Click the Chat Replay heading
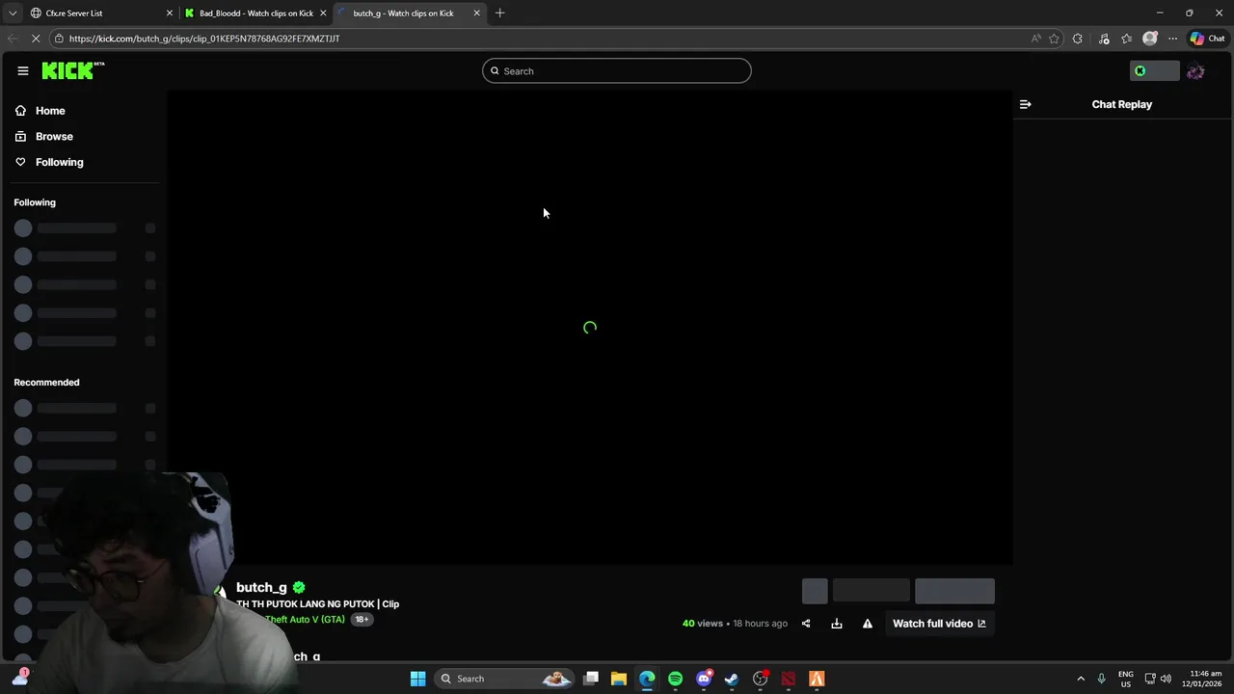 [x=1122, y=104]
